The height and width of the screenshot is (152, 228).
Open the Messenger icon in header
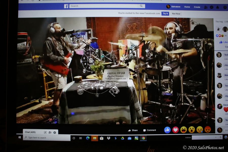tap(212, 7)
